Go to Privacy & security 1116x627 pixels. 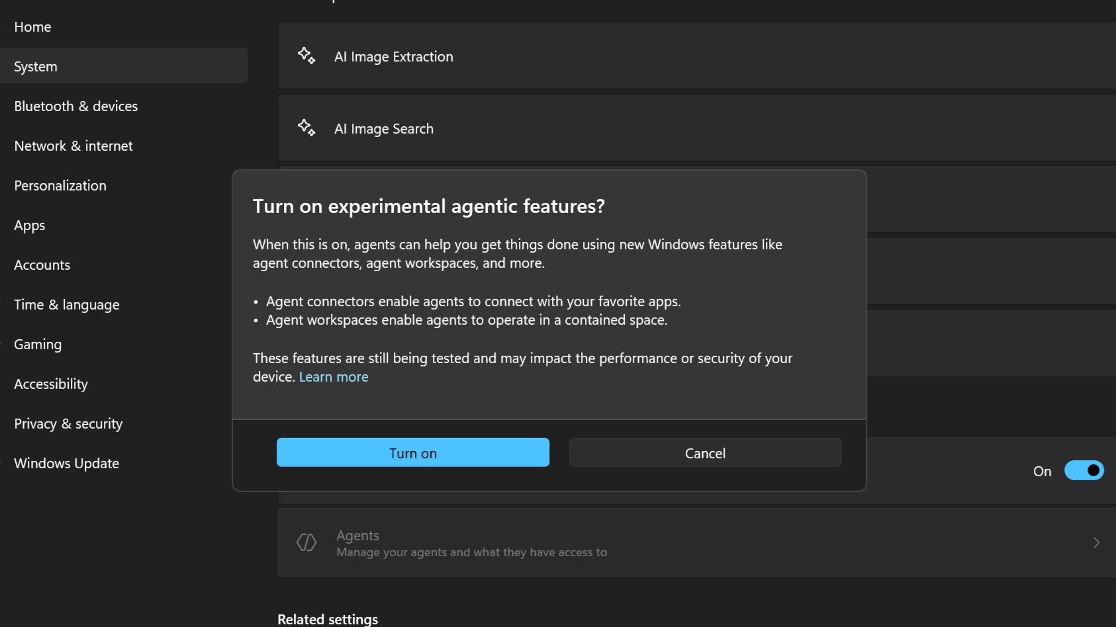click(x=68, y=423)
